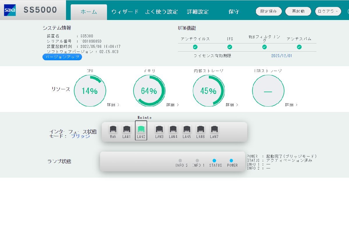Open the よく使う設定 tab
Image resolution: width=349 pixels, height=238 pixels.
point(161,12)
